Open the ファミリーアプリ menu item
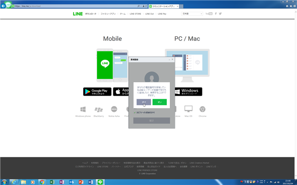The image size is (297, 185). pyautogui.click(x=108, y=14)
